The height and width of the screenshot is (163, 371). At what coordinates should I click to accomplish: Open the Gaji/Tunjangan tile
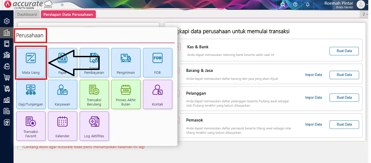point(31,94)
